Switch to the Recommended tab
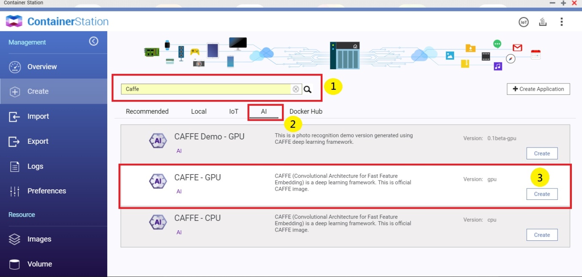Image resolution: width=582 pixels, height=277 pixels. point(147,111)
